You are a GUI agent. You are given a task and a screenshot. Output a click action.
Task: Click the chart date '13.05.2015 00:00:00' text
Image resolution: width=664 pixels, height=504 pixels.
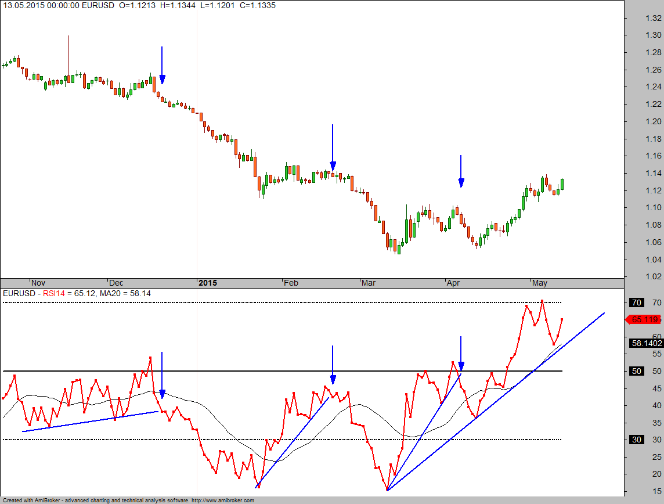click(41, 5)
